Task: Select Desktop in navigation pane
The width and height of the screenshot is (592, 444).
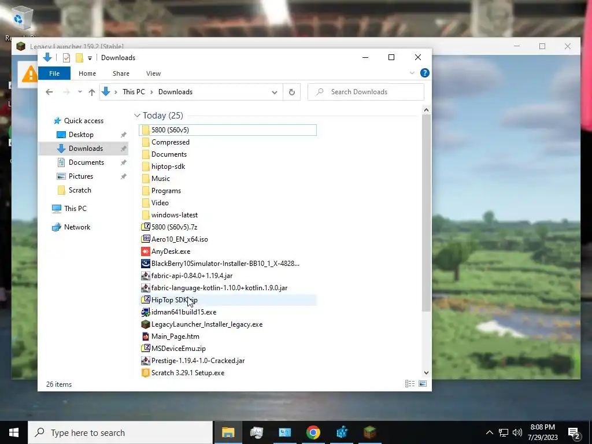Action: (81, 135)
